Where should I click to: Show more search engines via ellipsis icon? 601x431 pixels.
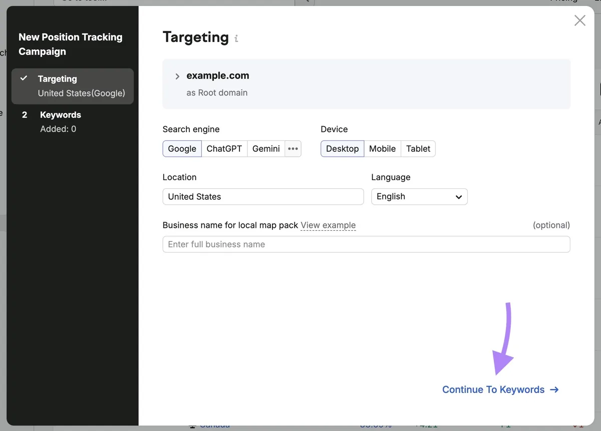click(293, 149)
